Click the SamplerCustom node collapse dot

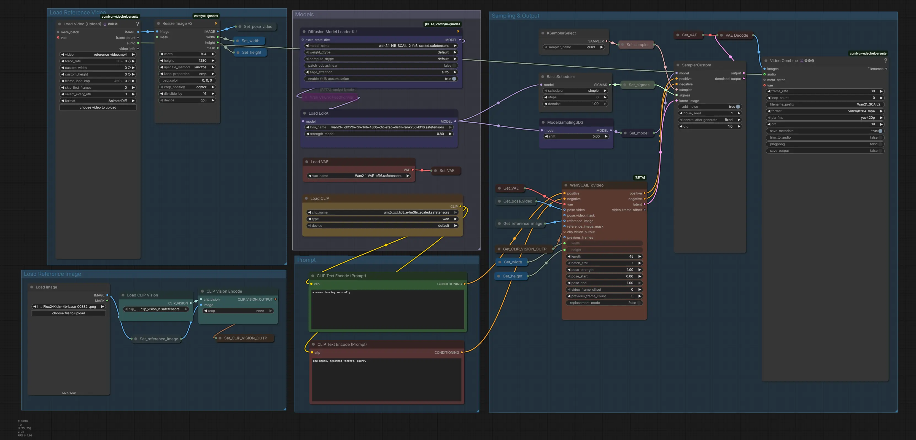678,65
